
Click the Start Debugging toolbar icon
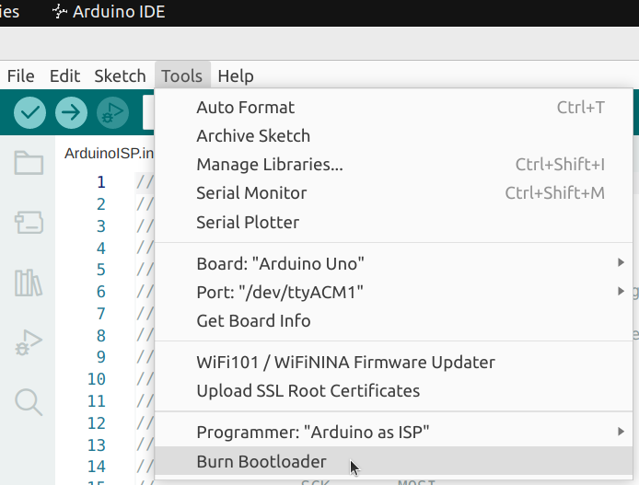[113, 112]
